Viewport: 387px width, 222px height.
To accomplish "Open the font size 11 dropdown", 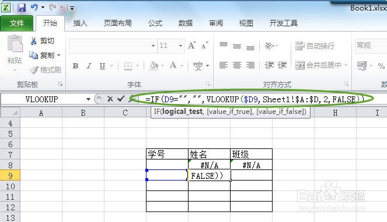I will [x=180, y=46].
